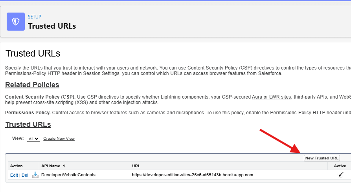Follow the Aura or LWR sites link
This screenshot has height=192, width=351.
click(x=271, y=97)
